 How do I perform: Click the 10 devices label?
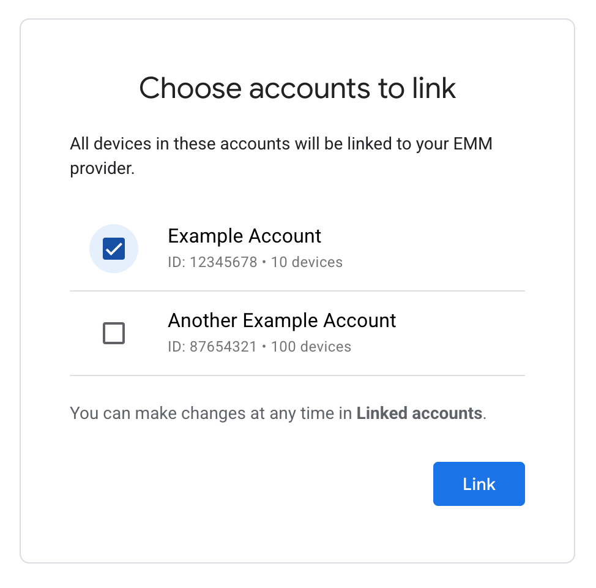307,262
